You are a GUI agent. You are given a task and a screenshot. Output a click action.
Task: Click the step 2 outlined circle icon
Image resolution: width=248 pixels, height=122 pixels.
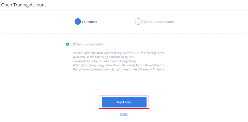tap(138, 22)
